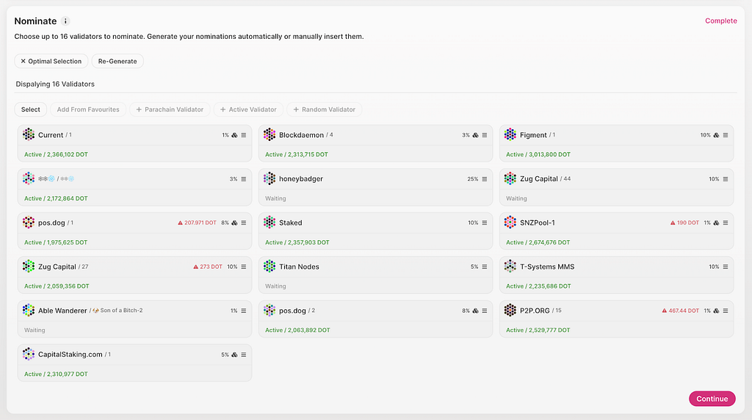This screenshot has width=752, height=420.
Task: Open the menu icon on SNZPool-1 card
Action: click(725, 223)
